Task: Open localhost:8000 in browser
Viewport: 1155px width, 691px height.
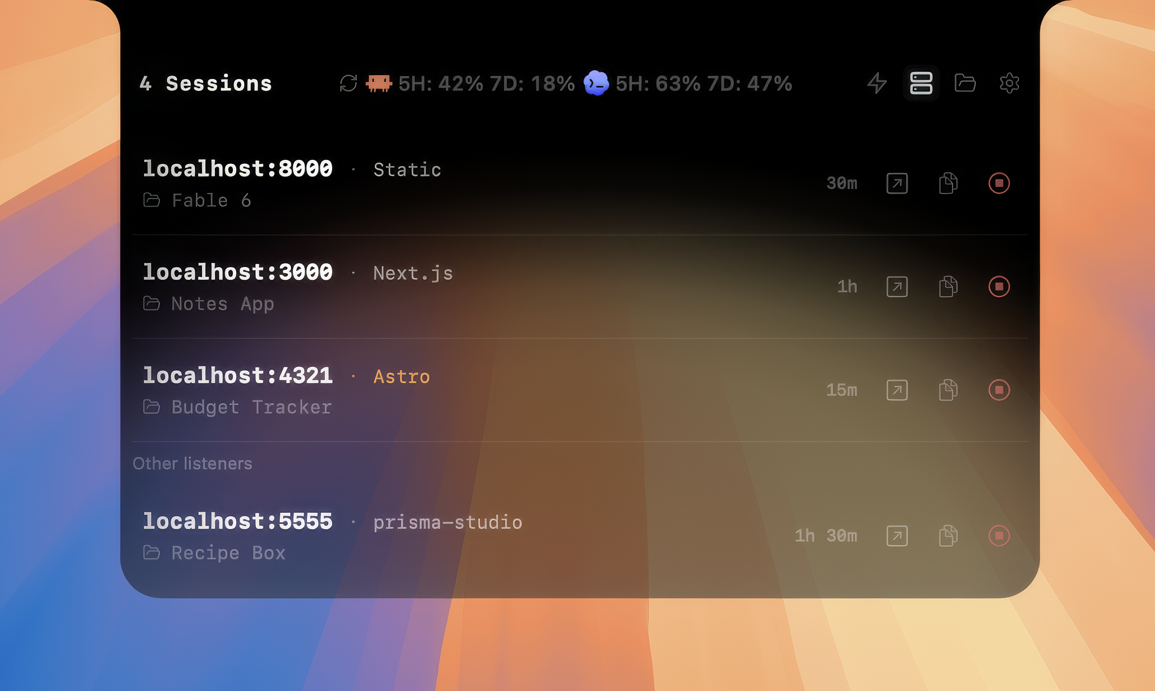Action: point(897,183)
